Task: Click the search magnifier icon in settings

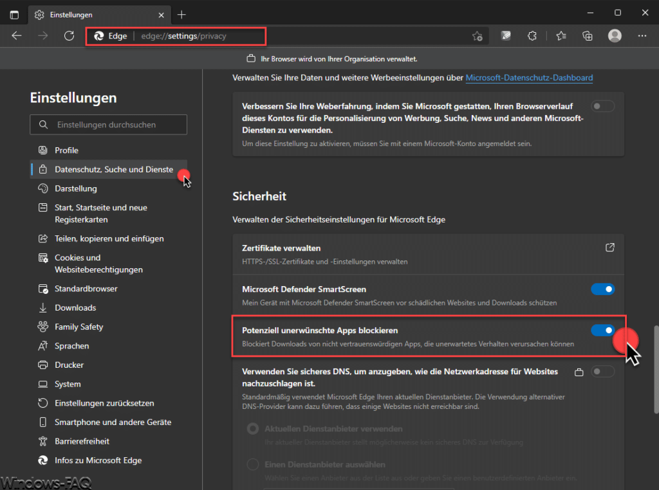Action: tap(43, 125)
